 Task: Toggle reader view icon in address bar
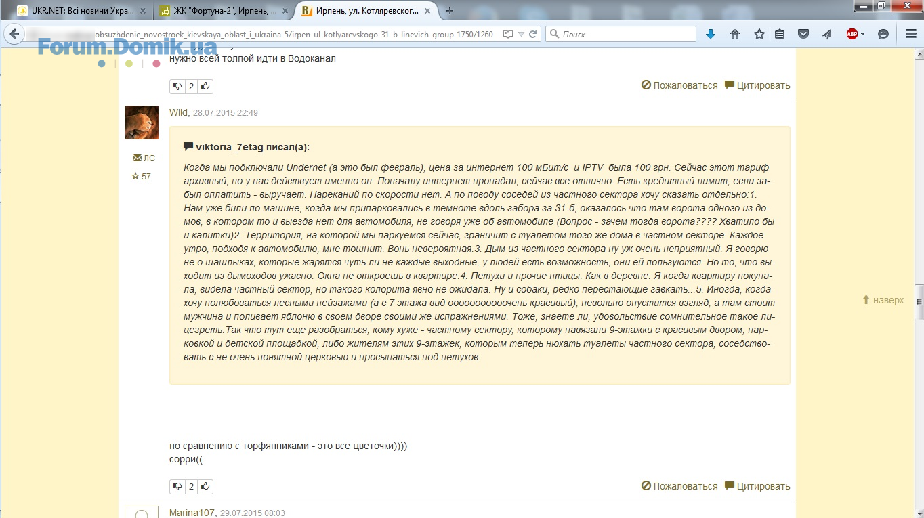tap(507, 34)
